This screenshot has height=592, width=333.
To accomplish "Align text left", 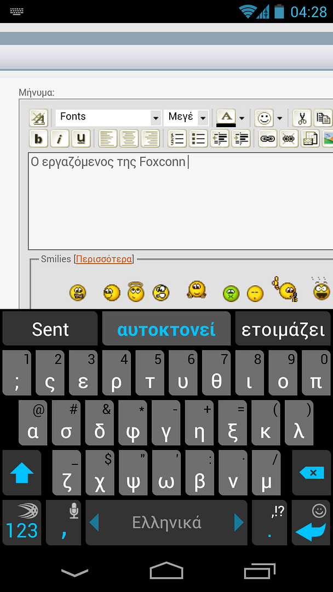I will click(x=108, y=139).
